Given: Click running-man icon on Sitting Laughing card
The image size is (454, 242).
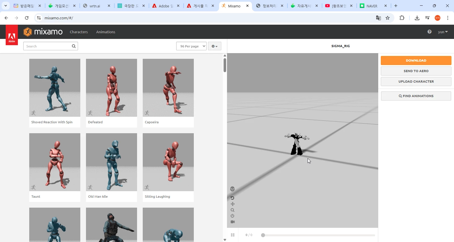Looking at the screenshot, I should pyautogui.click(x=147, y=187).
